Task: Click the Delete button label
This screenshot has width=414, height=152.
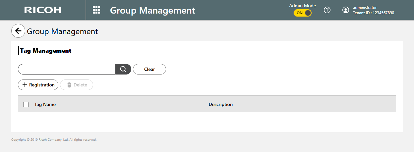Action: pos(80,85)
